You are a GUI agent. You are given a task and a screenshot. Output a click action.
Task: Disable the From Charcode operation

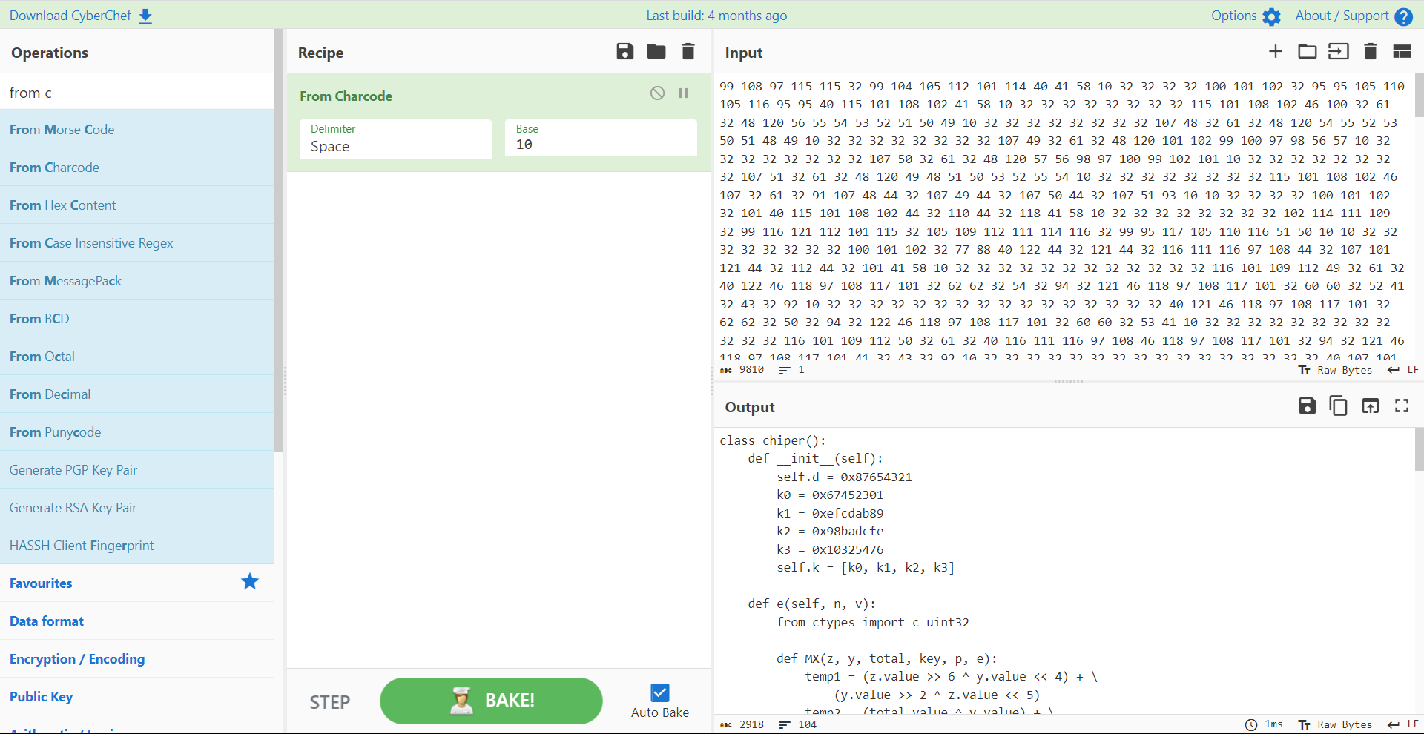click(x=657, y=93)
